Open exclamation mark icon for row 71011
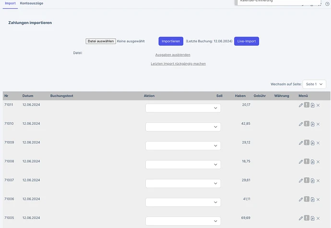Image resolution: width=331 pixels, height=228 pixels. click(307, 105)
